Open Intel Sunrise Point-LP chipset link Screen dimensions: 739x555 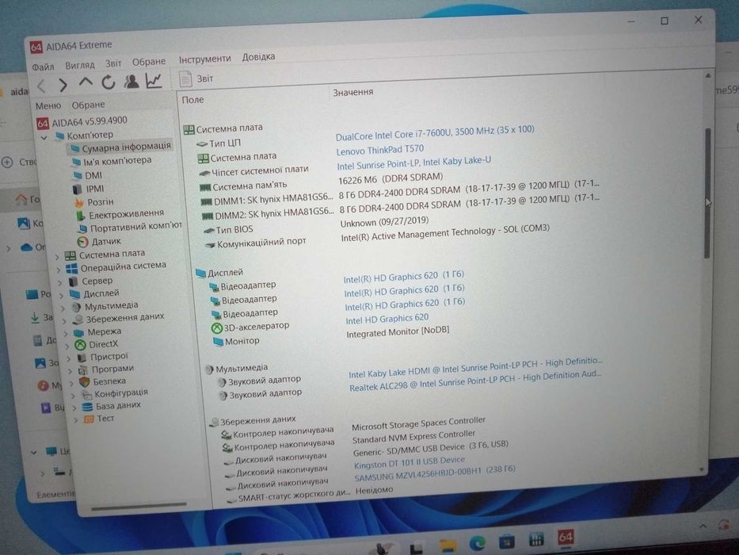pos(413,163)
